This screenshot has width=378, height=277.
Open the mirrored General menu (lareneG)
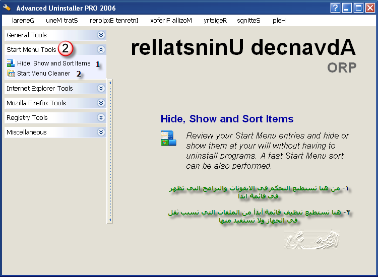tap(23, 21)
